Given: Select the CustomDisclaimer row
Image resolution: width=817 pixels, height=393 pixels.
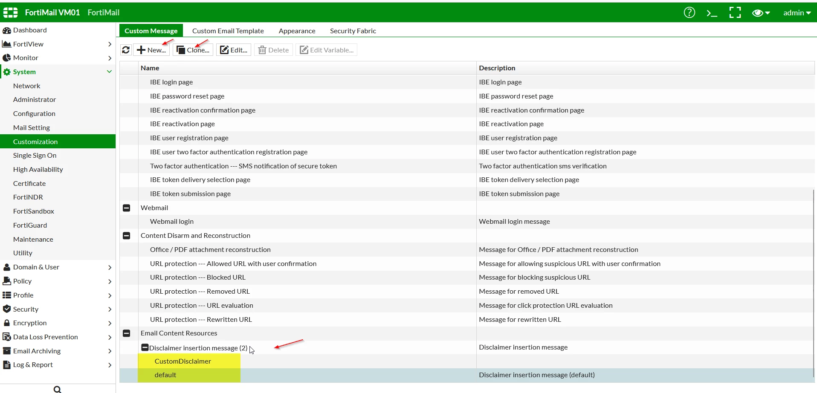Looking at the screenshot, I should (x=467, y=361).
